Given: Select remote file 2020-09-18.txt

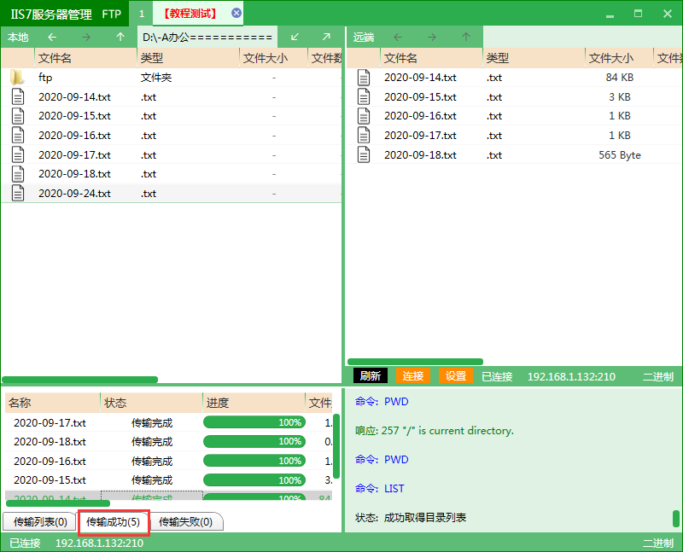Looking at the screenshot, I should pos(420,155).
